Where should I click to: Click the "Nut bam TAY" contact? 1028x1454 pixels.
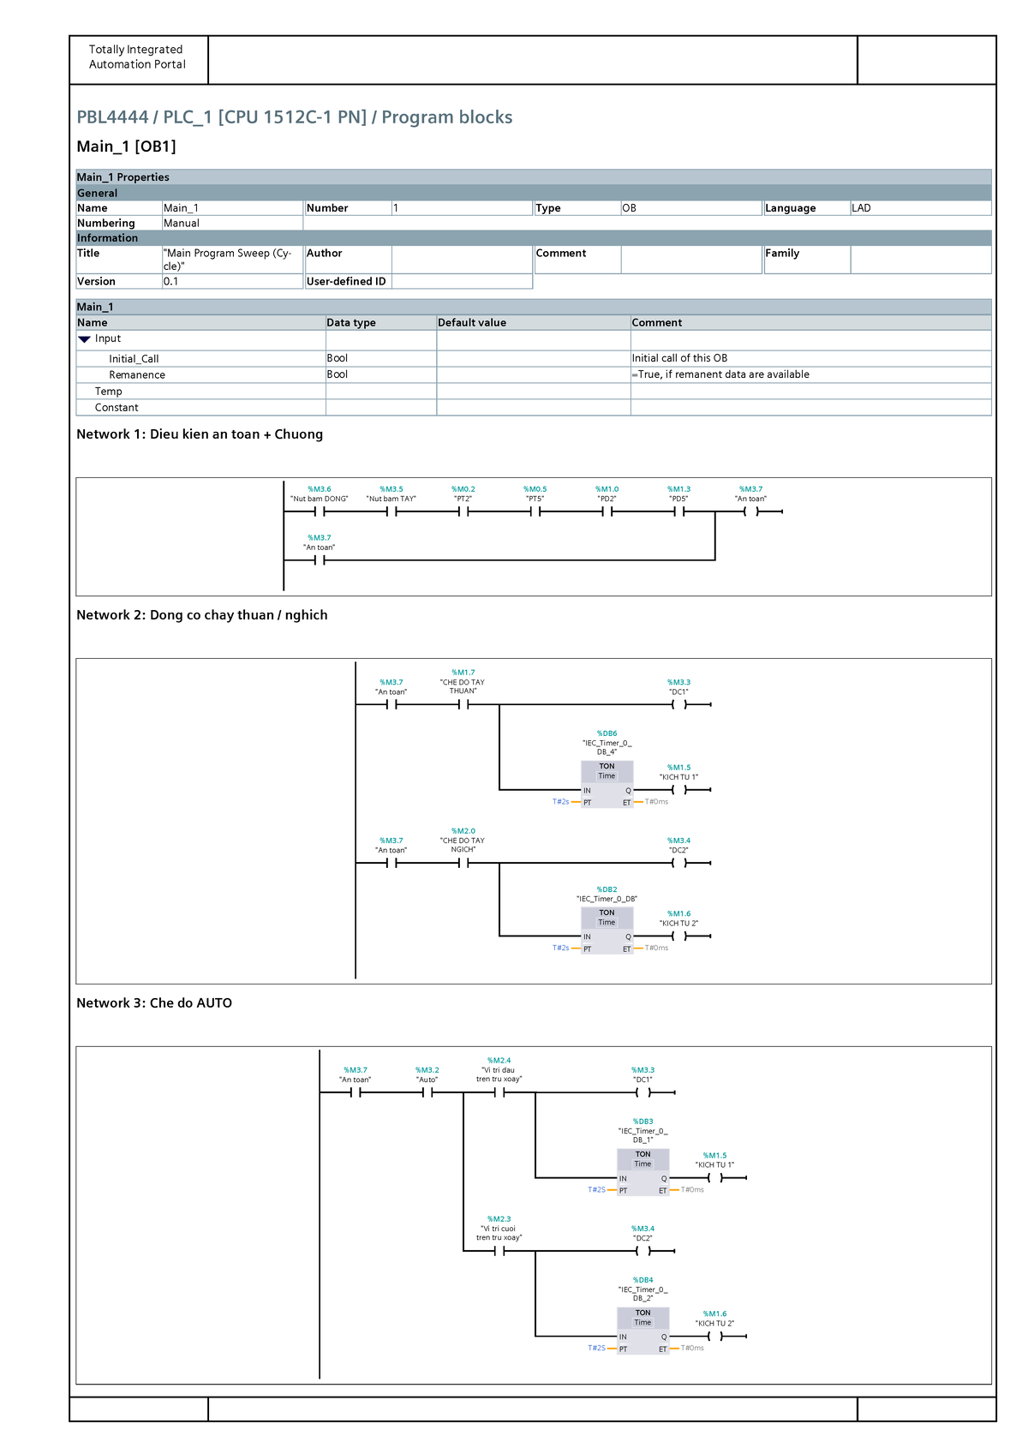pos(391,512)
